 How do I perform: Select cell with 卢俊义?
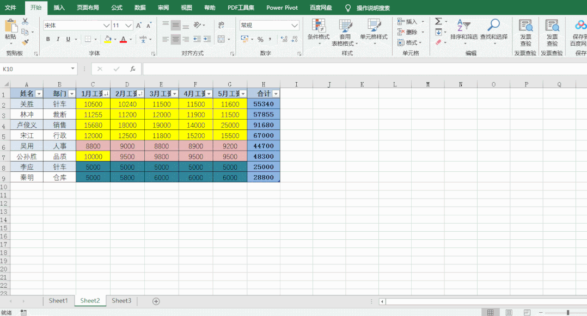27,125
